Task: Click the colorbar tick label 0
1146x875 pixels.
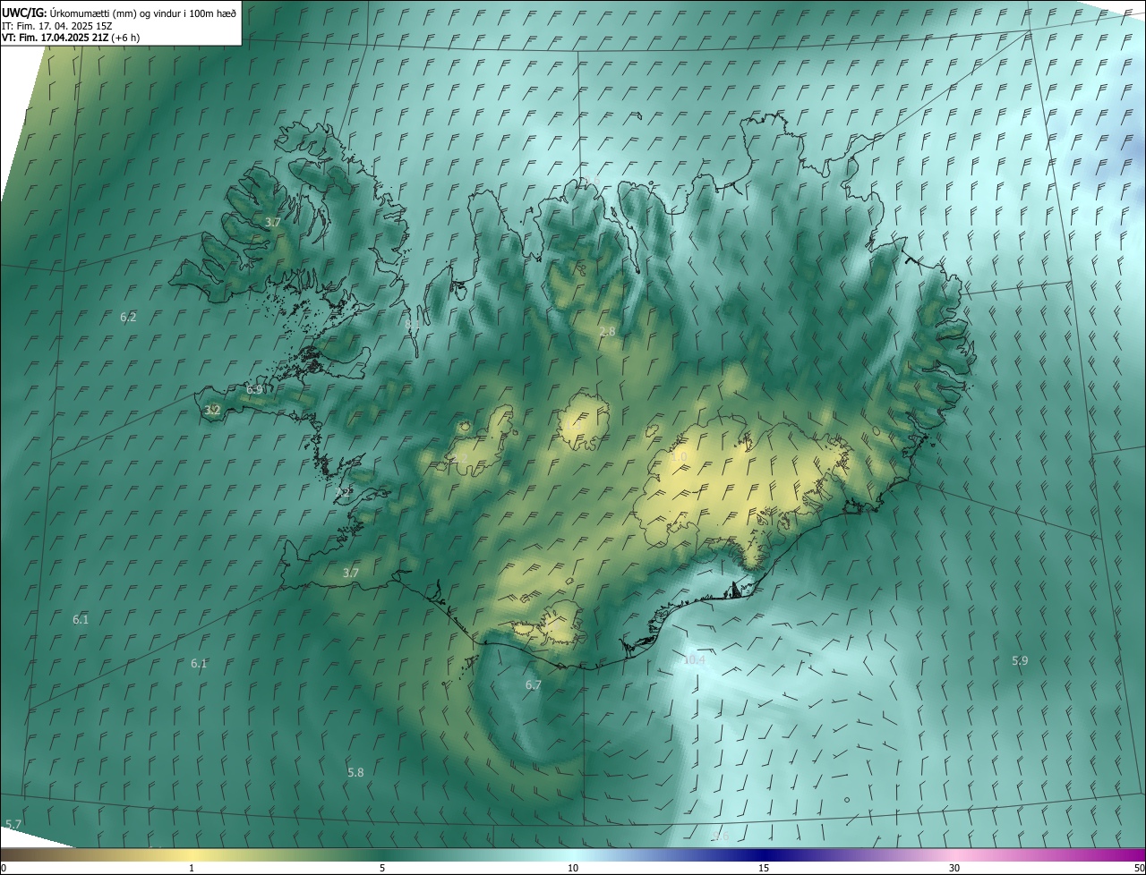Action: [x=4, y=868]
